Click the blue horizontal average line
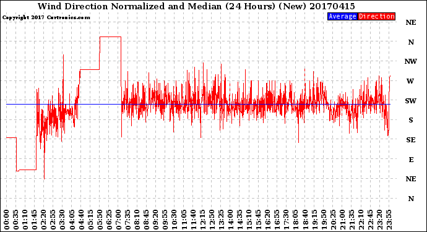The height and width of the screenshot is (232, 427). [198, 105]
